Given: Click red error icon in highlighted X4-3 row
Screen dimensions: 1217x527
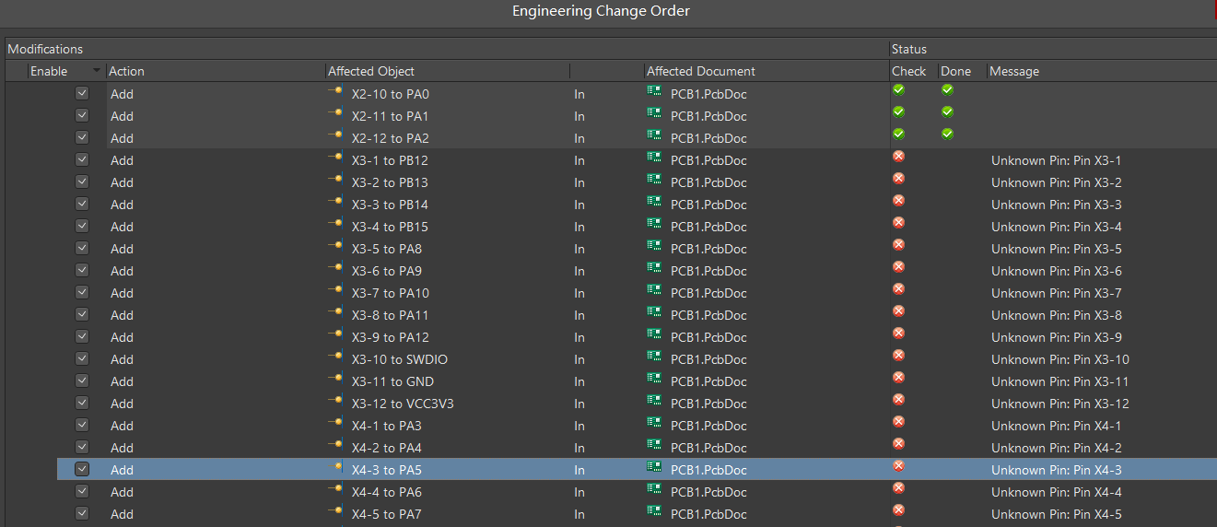Looking at the screenshot, I should 898,465.
